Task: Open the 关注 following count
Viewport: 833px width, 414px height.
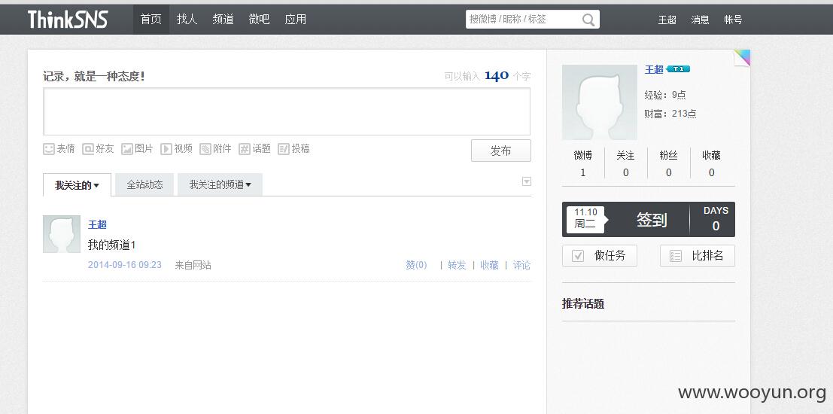Action: (x=626, y=163)
